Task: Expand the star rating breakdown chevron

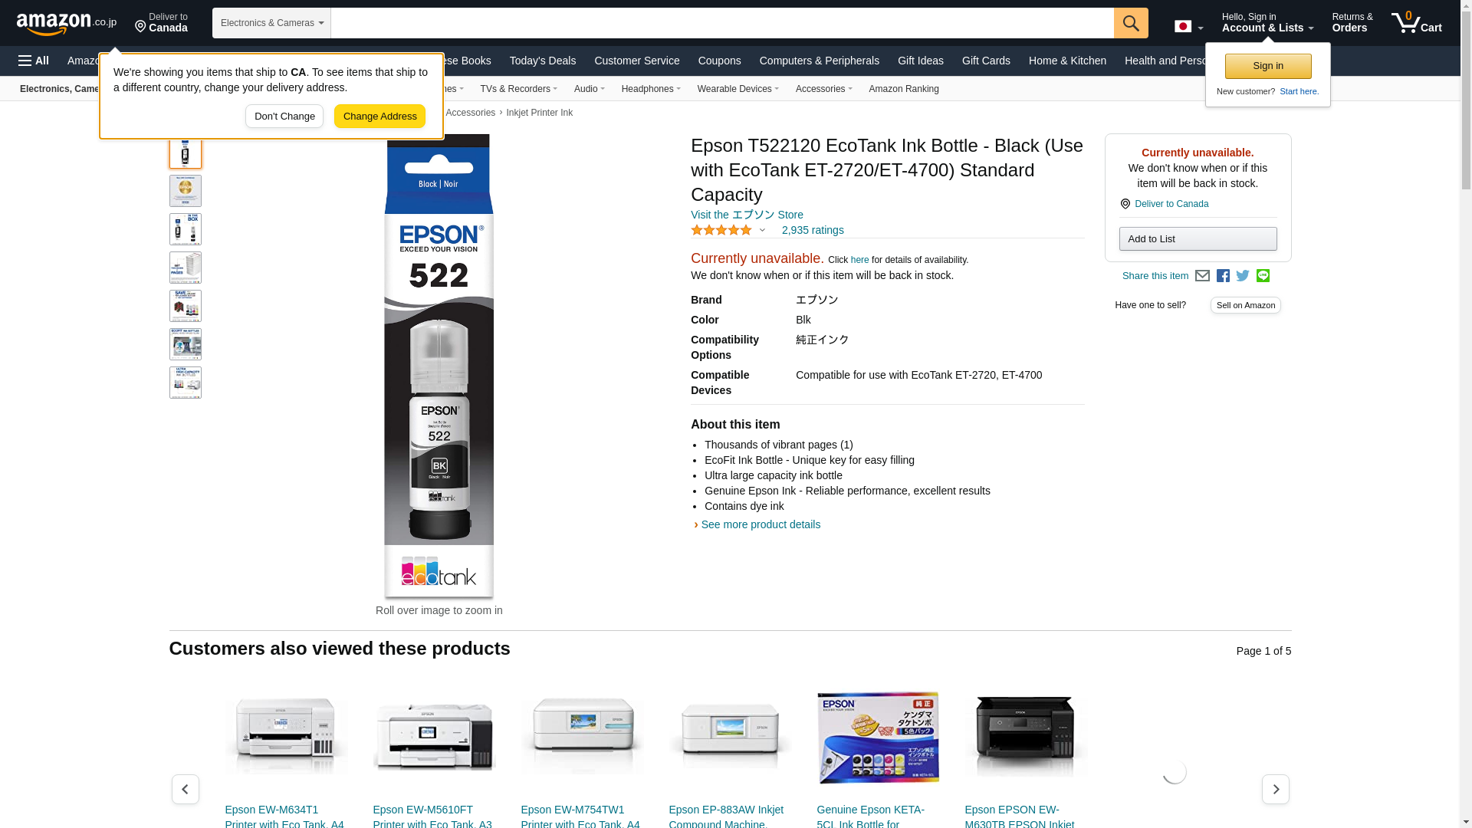Action: tap(762, 230)
